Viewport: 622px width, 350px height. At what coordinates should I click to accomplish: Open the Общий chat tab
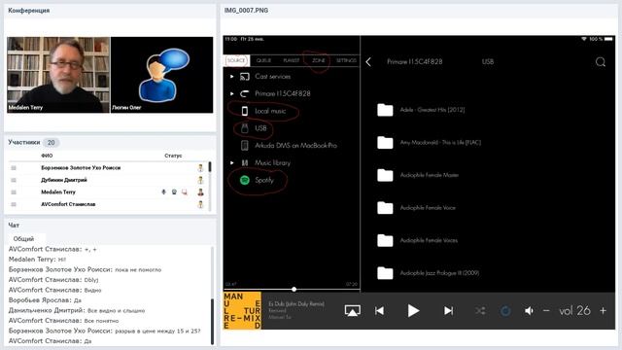(23, 239)
